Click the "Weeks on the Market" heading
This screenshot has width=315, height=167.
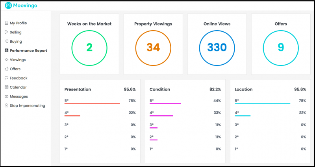click(89, 24)
